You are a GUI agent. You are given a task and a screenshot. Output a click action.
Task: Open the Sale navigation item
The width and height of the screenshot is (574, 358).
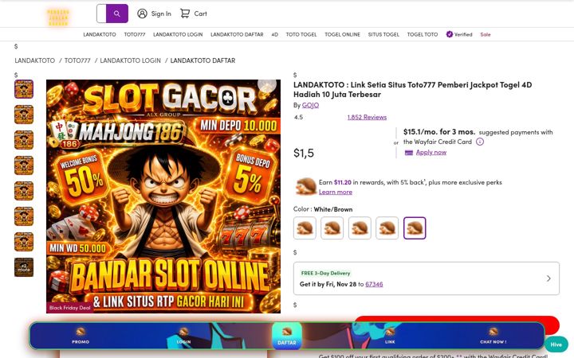point(486,34)
